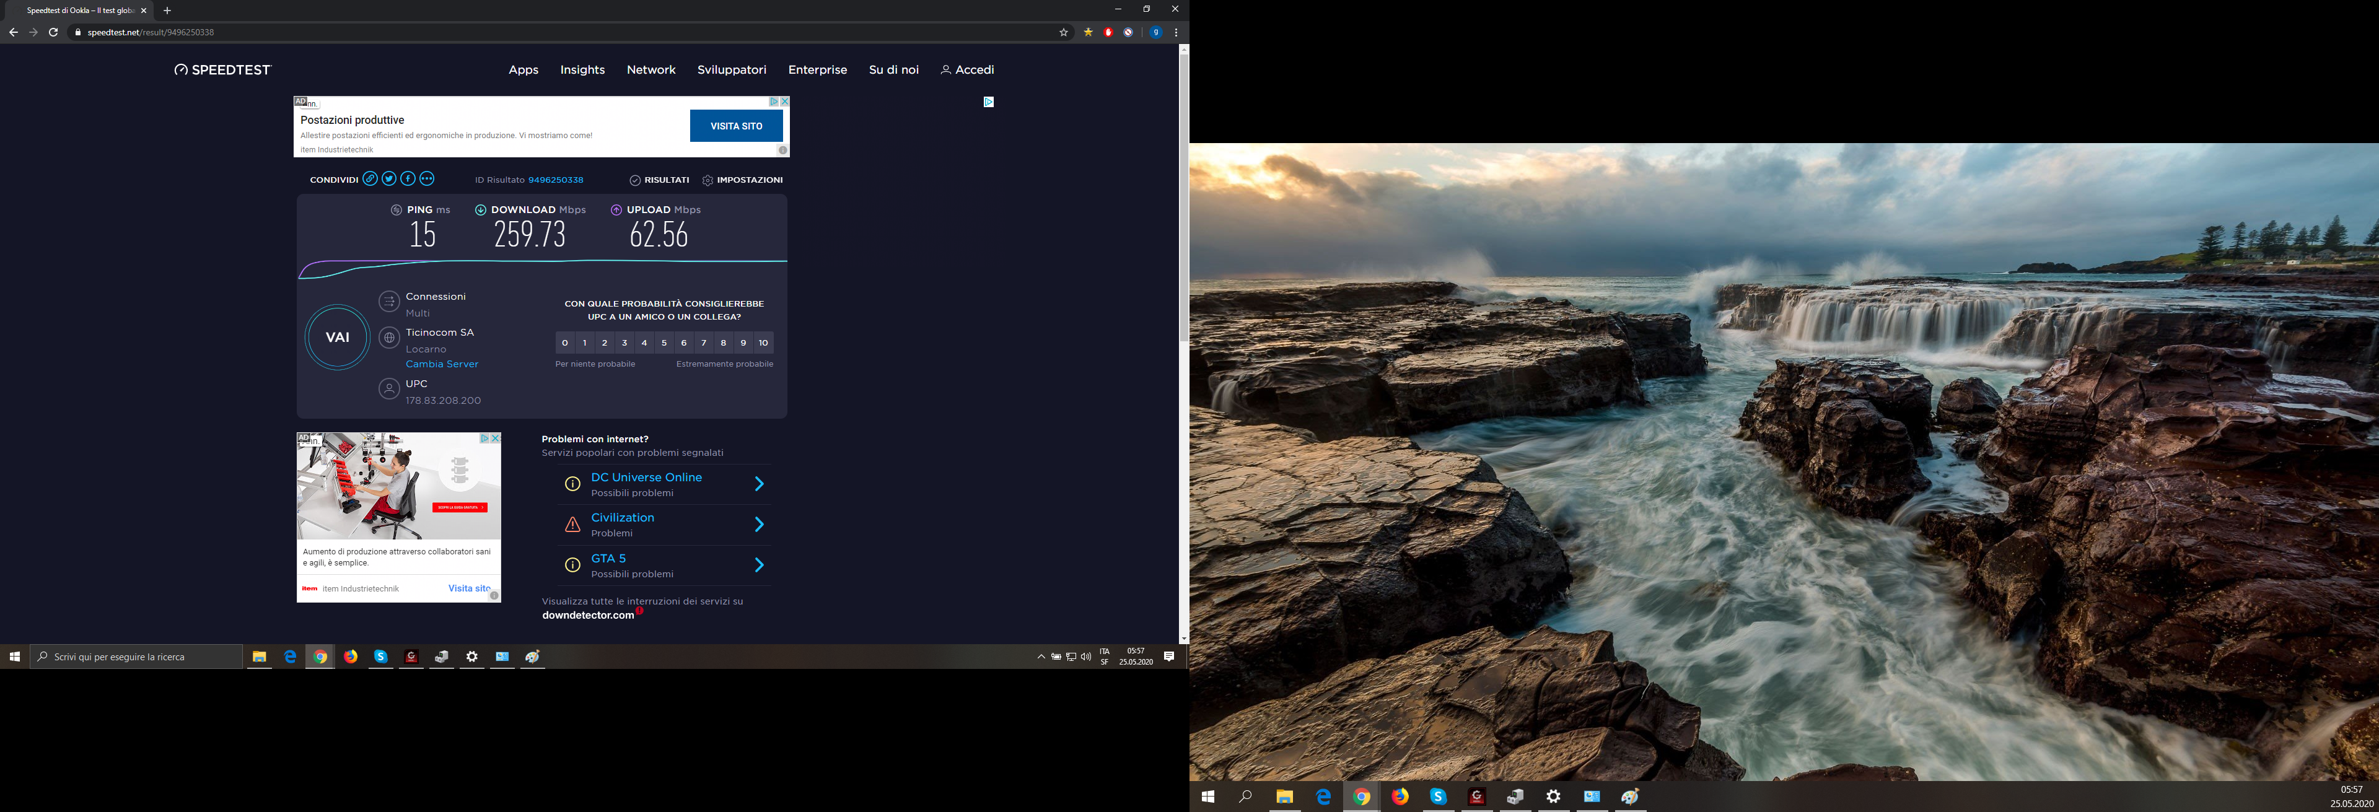Click the Connessioni multi-connection icon
The width and height of the screenshot is (2379, 812).
(389, 301)
